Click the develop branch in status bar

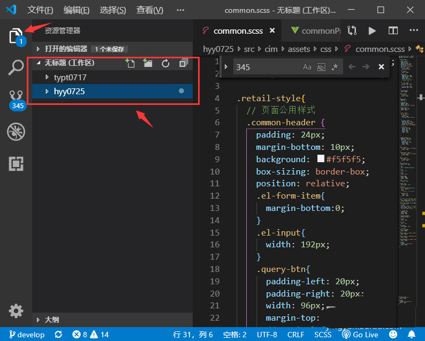pyautogui.click(x=27, y=335)
